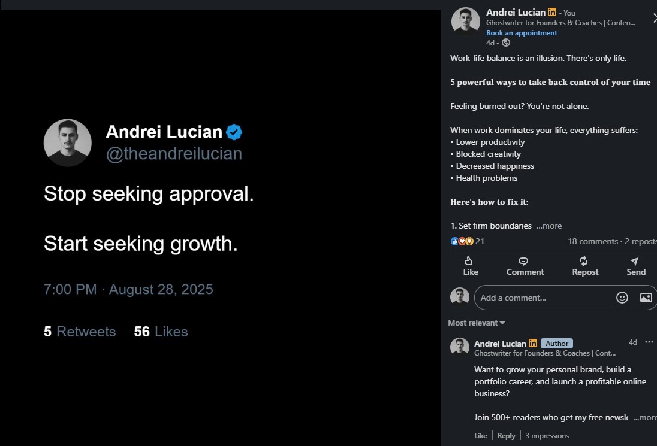Open the Most relevant sort dropdown
Viewport: 657px width, 446px height.
coord(475,323)
